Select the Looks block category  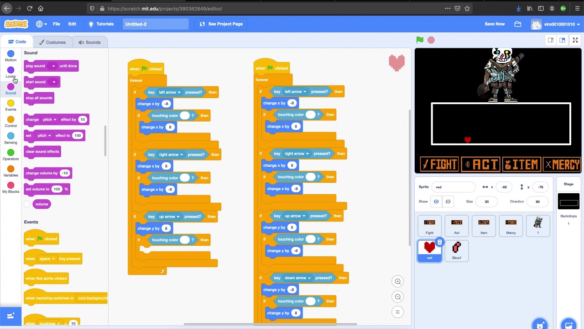pyautogui.click(x=10, y=73)
